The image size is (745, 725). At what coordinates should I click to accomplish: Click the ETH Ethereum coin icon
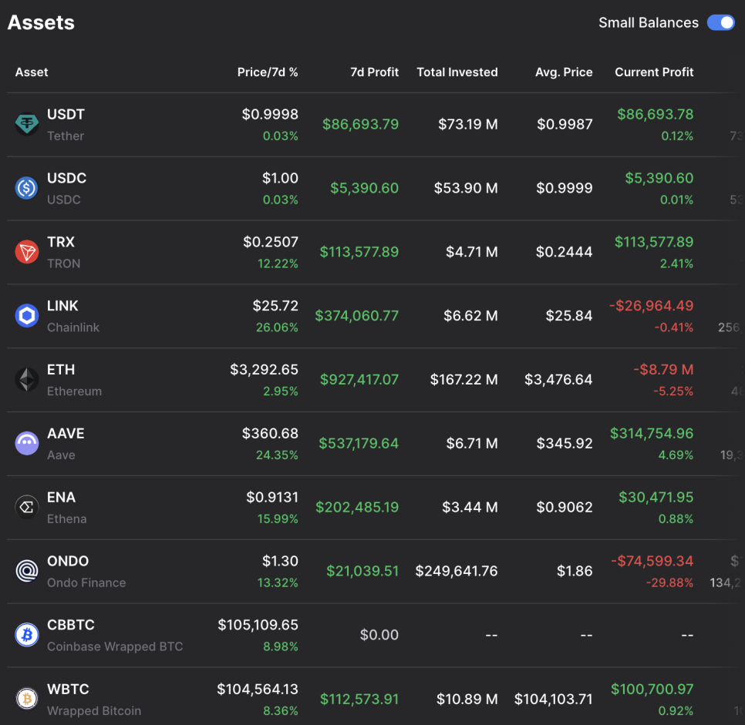(x=26, y=379)
